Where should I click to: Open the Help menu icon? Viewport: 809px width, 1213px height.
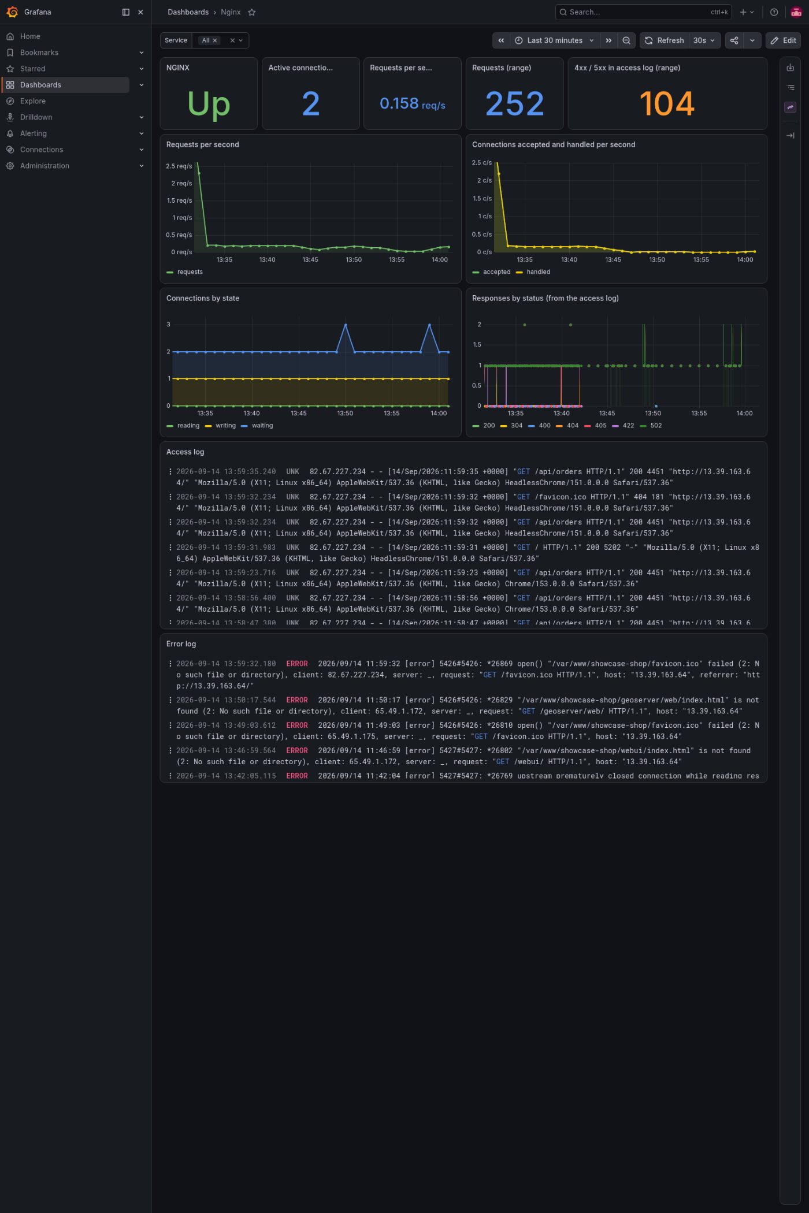click(774, 12)
